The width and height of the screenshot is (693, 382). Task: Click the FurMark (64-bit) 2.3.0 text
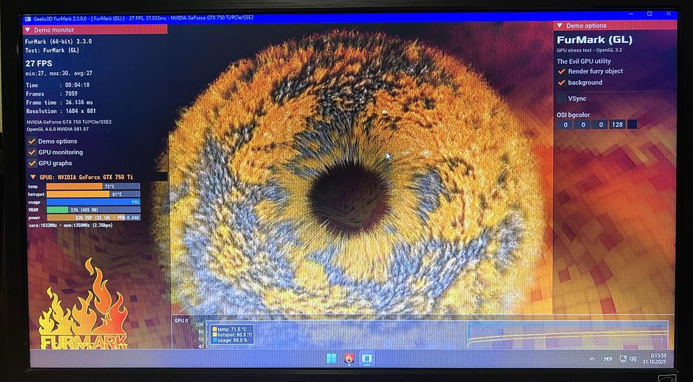[x=58, y=42]
